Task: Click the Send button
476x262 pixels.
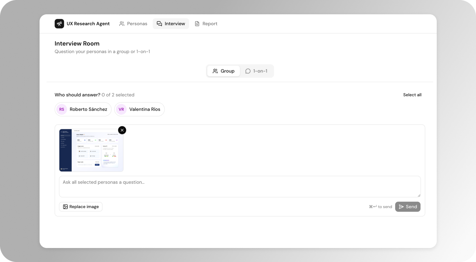Action: coord(408,207)
